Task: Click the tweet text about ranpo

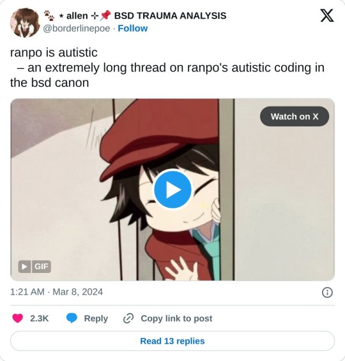Action: pyautogui.click(x=167, y=68)
